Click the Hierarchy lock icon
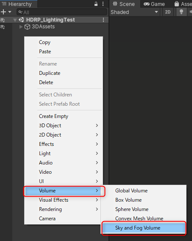 click(x=96, y=4)
